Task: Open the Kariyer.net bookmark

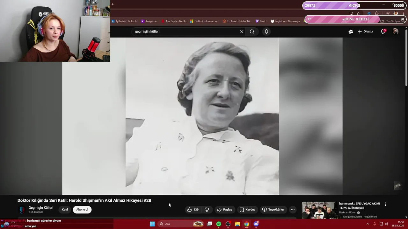Action: tap(149, 21)
